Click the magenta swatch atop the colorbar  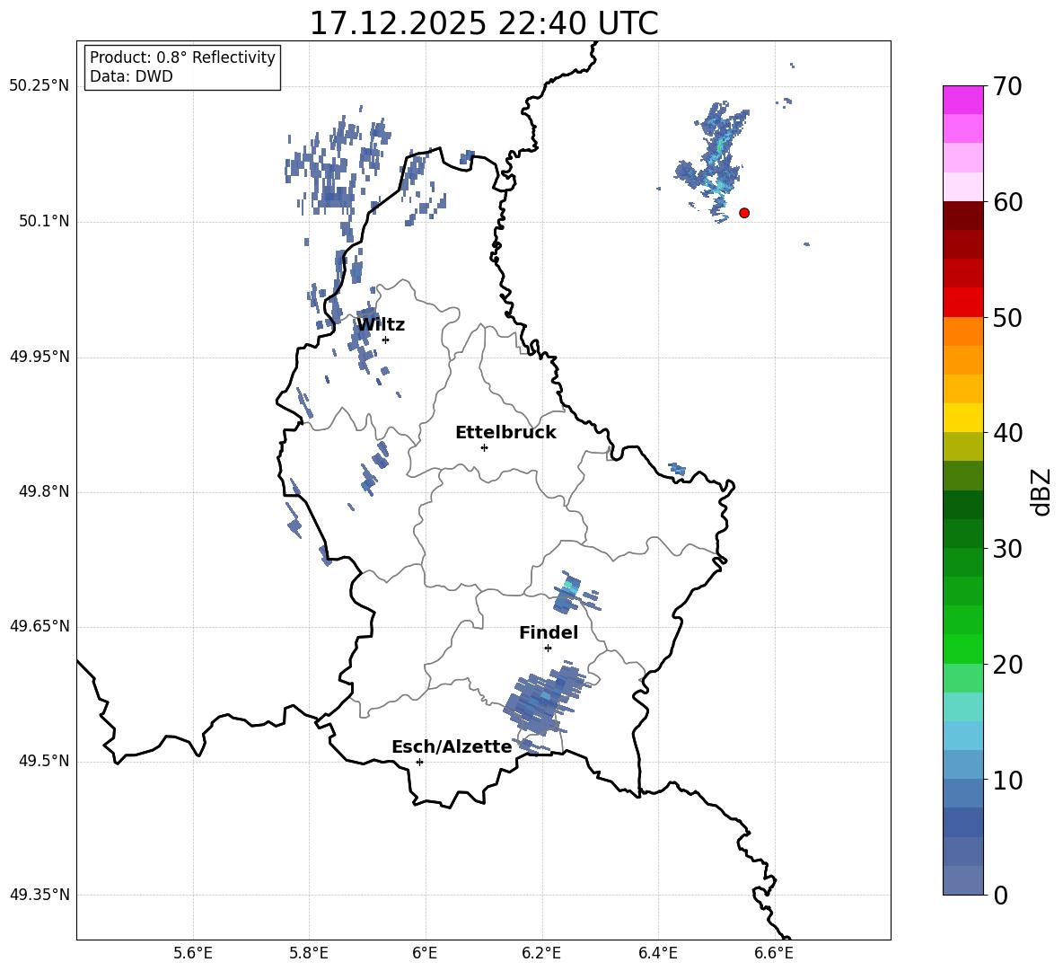point(962,100)
